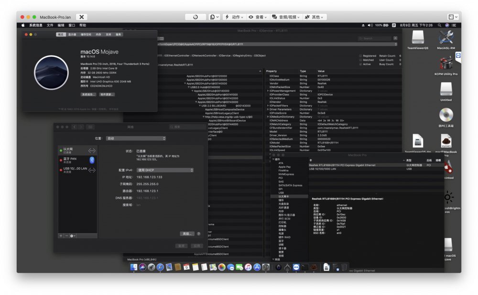The image size is (478, 295).
Task: Open the session window layout dropdown at top right
Action: pyautogui.click(x=453, y=17)
